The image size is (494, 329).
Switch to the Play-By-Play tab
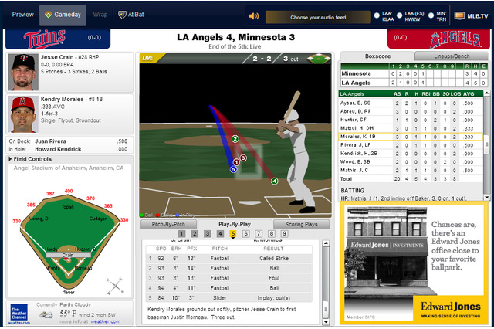pyautogui.click(x=235, y=224)
